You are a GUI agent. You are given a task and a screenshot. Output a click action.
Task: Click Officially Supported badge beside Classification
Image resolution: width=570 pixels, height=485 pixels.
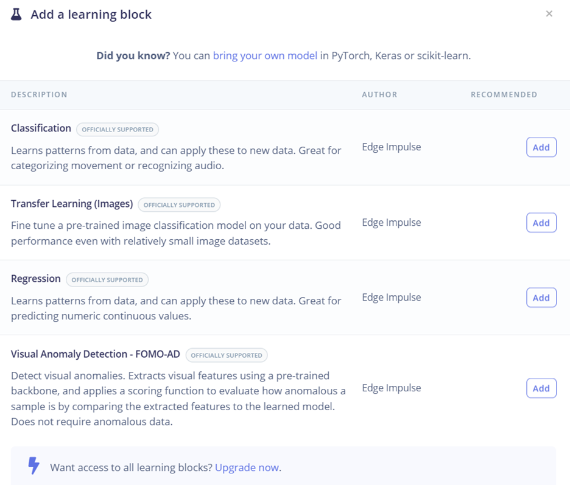point(118,130)
